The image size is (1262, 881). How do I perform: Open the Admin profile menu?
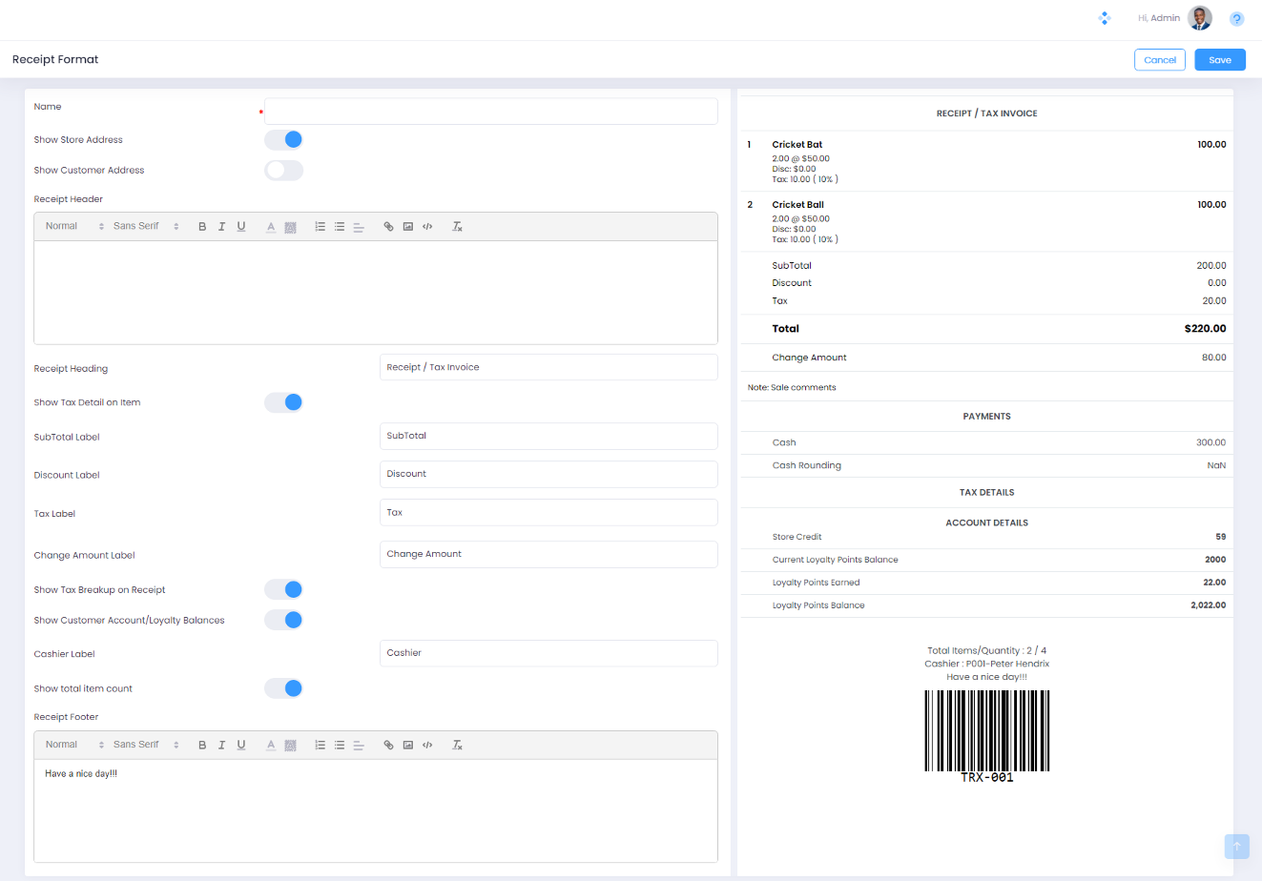(1199, 18)
